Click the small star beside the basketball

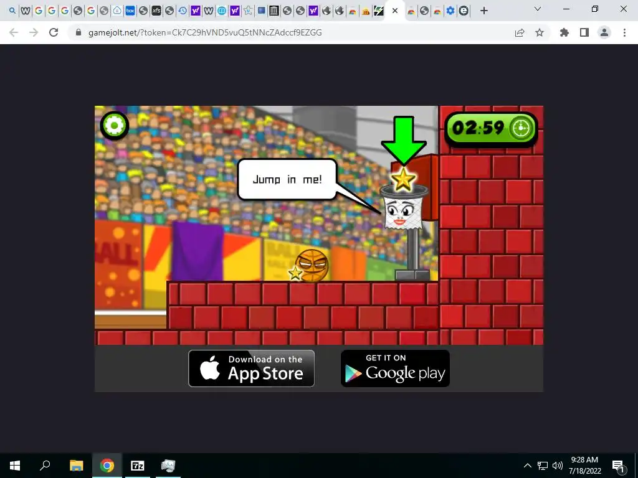295,273
